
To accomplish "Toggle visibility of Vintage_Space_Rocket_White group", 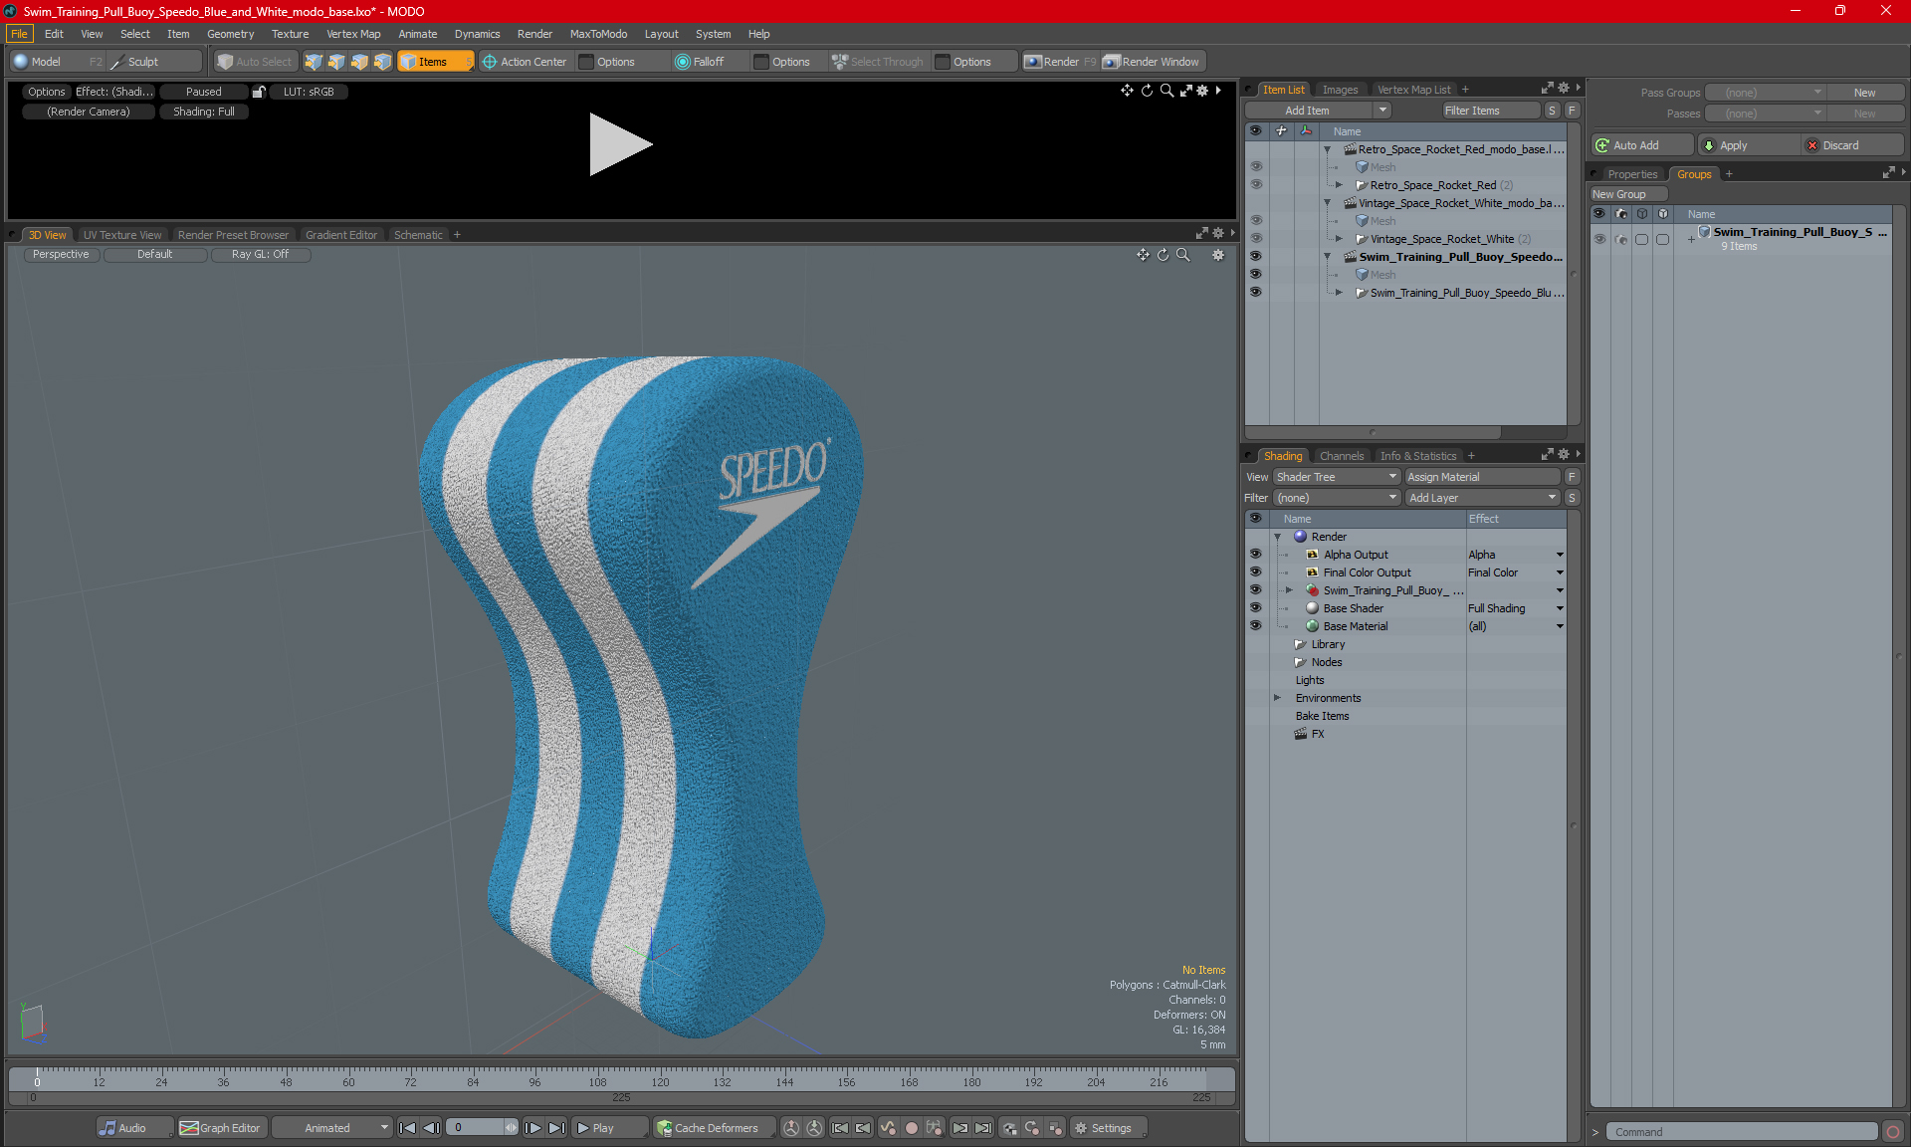I will tap(1256, 239).
